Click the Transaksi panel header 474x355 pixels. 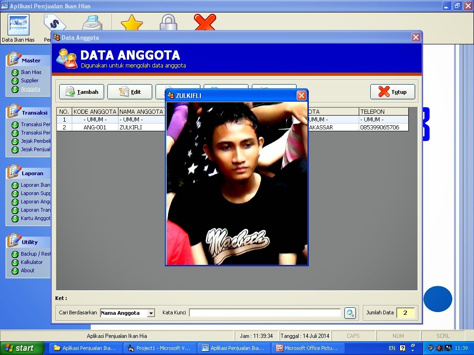click(x=28, y=112)
